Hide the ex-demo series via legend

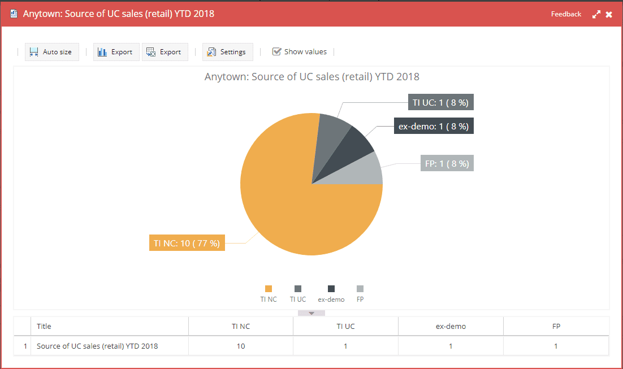point(331,289)
